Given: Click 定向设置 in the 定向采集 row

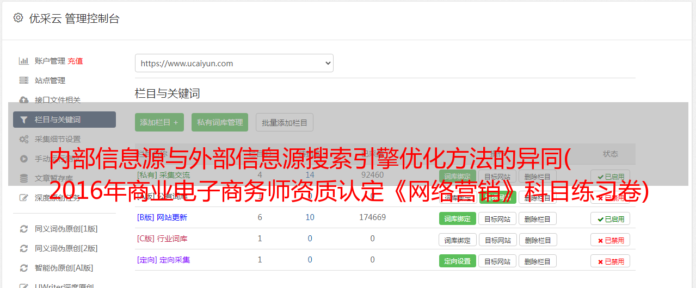Looking at the screenshot, I should 458,261.
